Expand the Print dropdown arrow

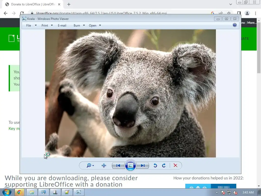click(x=52, y=25)
